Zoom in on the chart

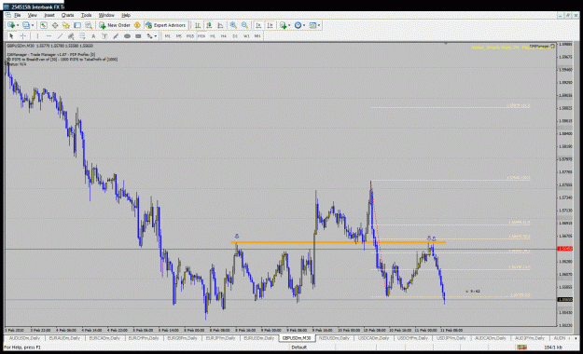tap(233, 25)
